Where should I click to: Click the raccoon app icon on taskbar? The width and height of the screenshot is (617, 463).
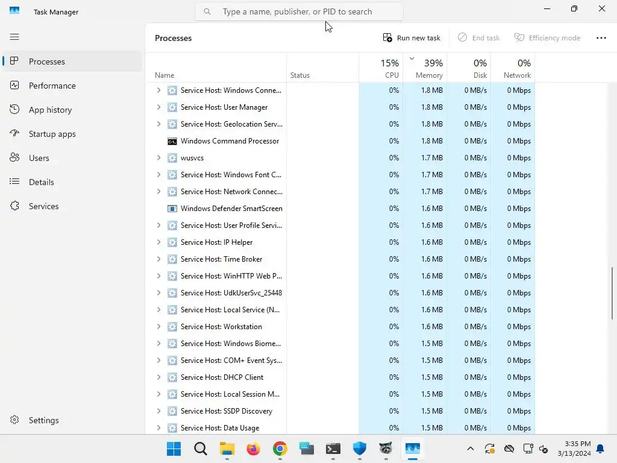tap(386, 449)
